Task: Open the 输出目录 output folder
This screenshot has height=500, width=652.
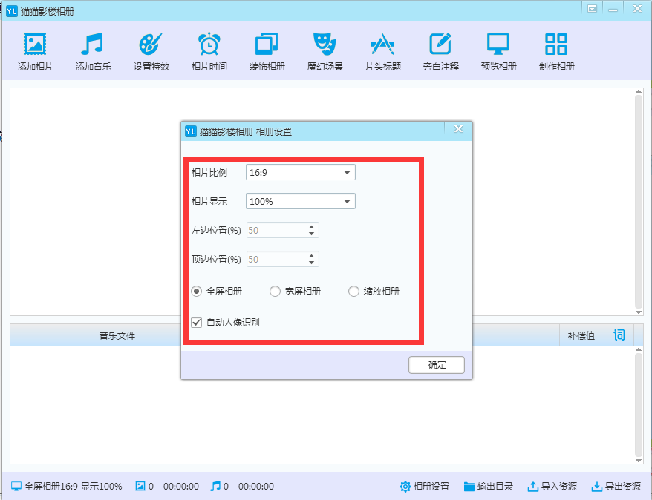Action: pos(488,487)
